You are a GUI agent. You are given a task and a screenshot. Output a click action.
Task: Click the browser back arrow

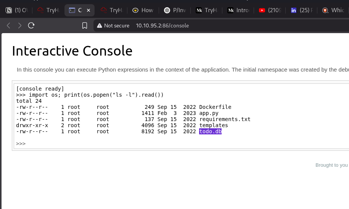tap(8, 26)
